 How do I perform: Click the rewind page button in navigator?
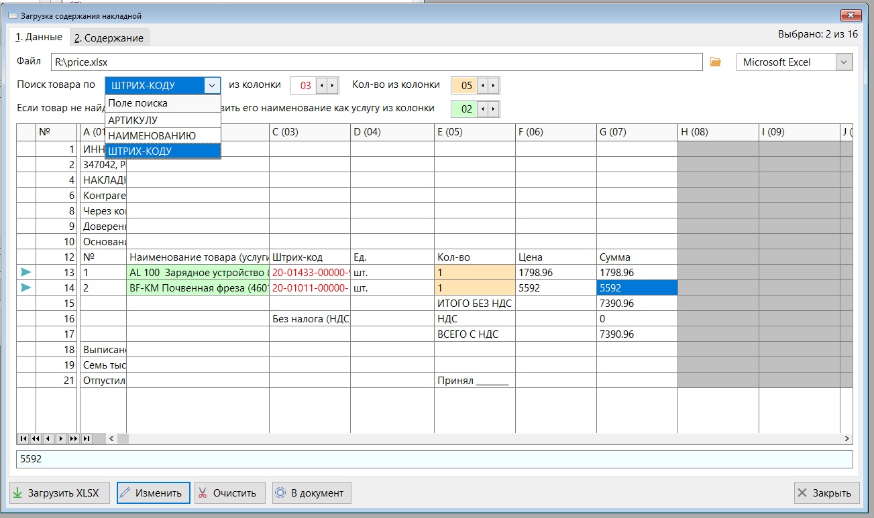point(35,439)
